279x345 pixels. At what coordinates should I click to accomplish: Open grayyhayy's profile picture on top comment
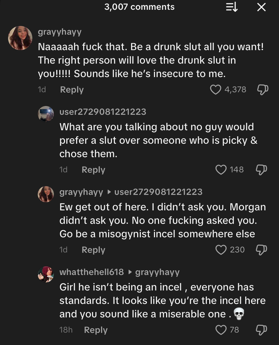pos(20,38)
